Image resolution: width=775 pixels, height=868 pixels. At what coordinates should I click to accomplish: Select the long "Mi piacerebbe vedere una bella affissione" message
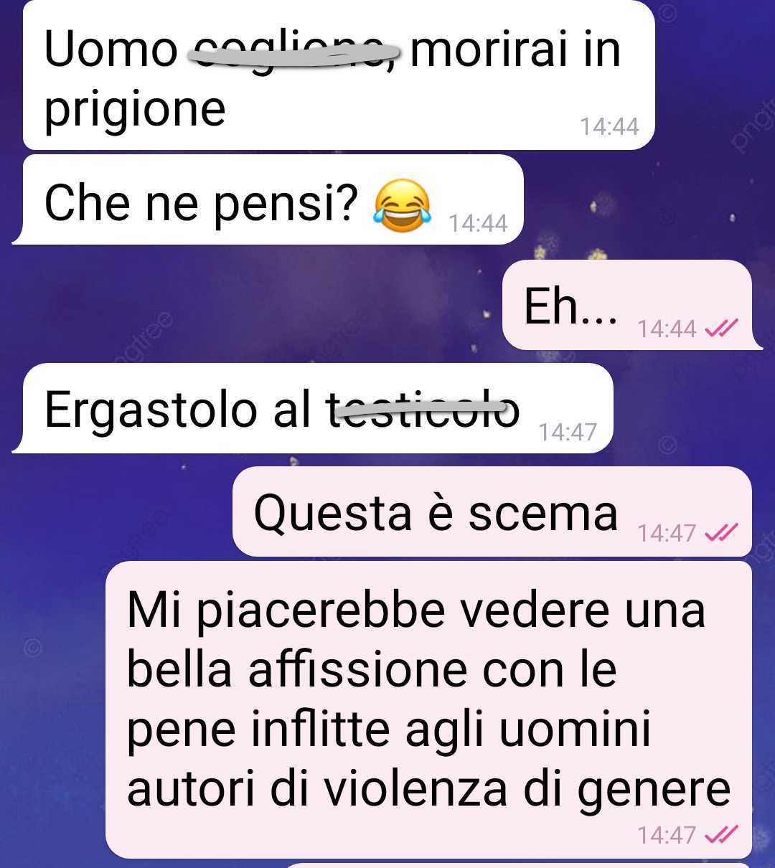(429, 709)
